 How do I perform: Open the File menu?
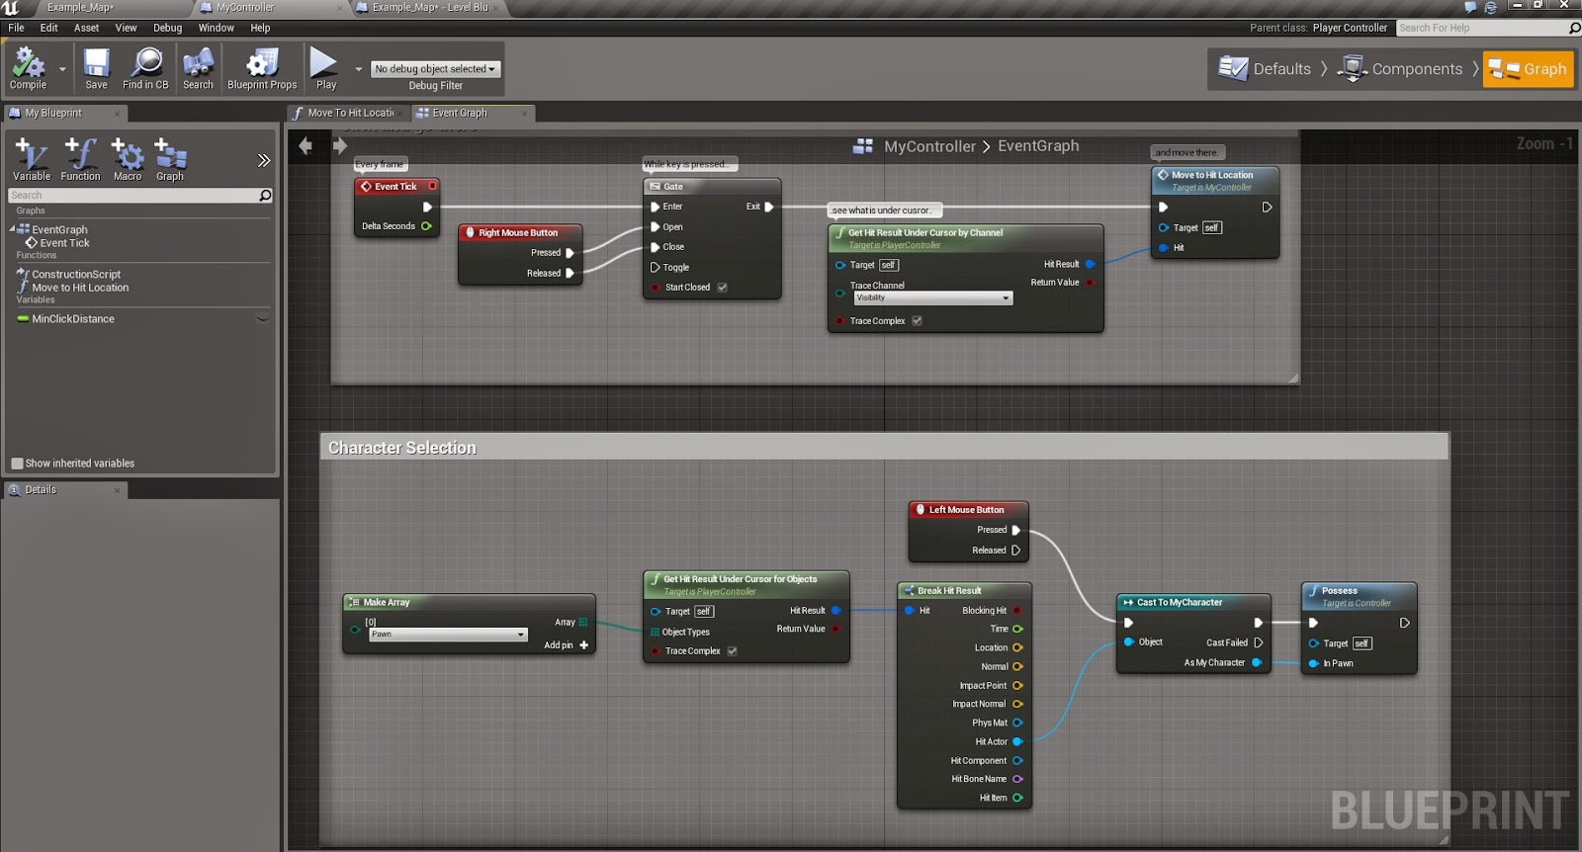(x=17, y=28)
